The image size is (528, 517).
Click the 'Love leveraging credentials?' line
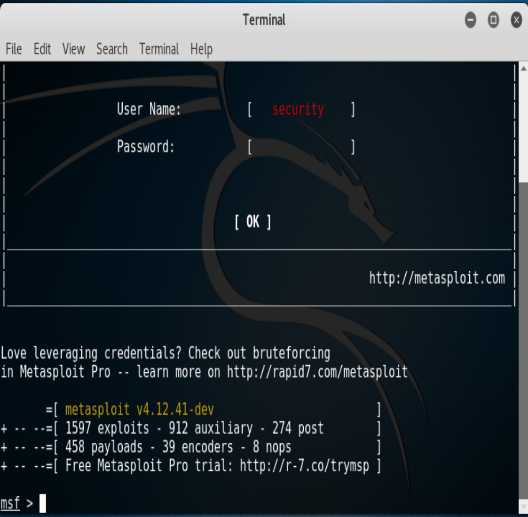click(x=165, y=353)
